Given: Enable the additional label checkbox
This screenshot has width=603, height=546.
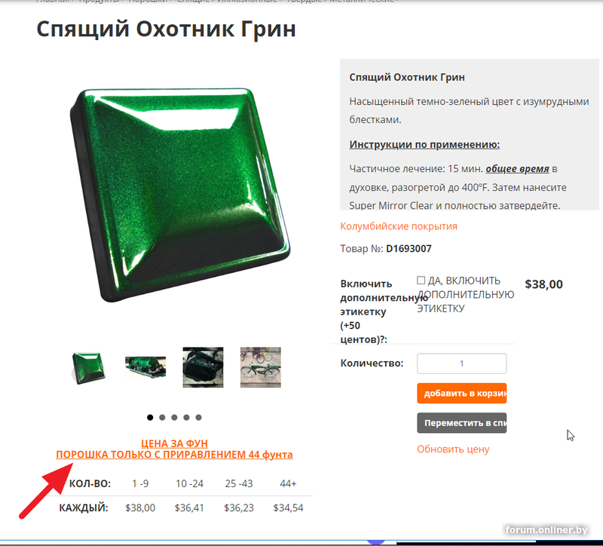Looking at the screenshot, I should coord(421,280).
